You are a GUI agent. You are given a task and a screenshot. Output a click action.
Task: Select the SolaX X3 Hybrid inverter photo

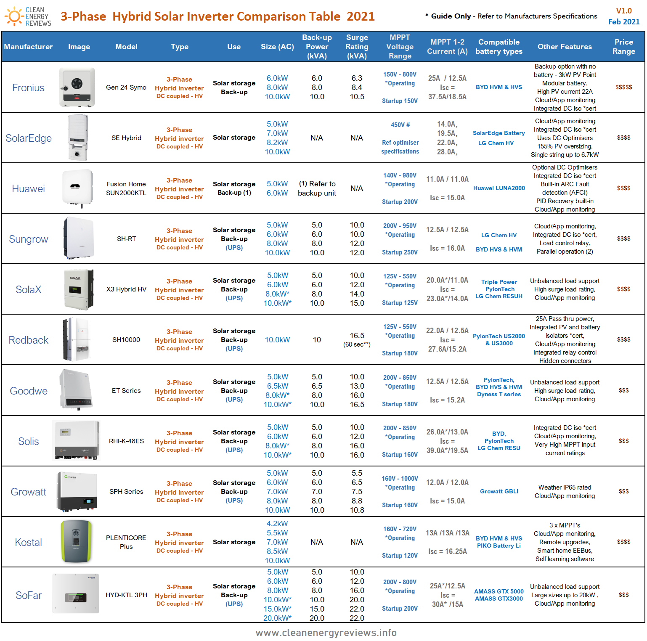pyautogui.click(x=78, y=289)
